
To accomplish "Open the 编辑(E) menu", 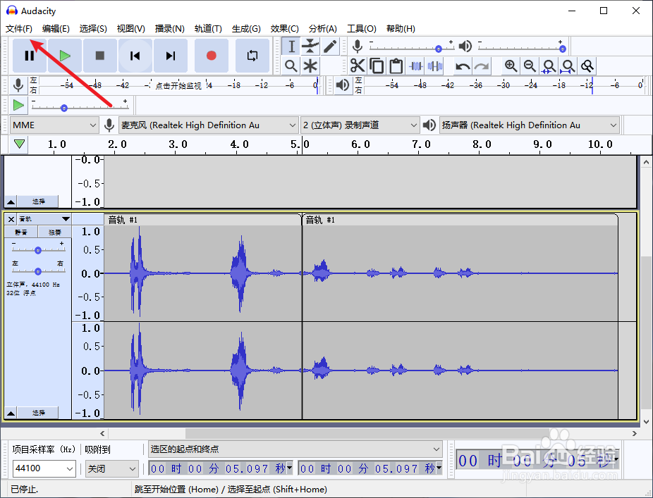I will pyautogui.click(x=56, y=29).
